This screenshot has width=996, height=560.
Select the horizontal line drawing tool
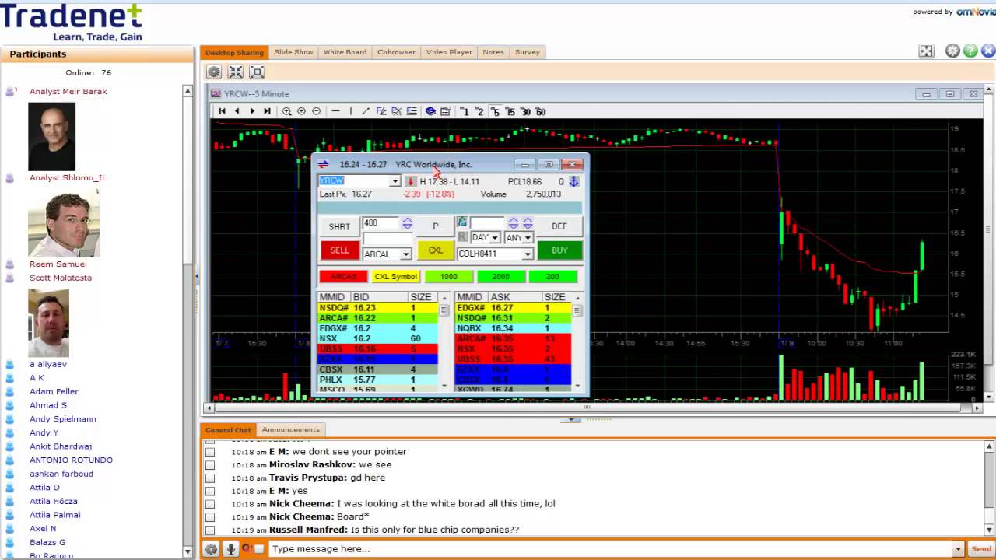click(x=335, y=111)
